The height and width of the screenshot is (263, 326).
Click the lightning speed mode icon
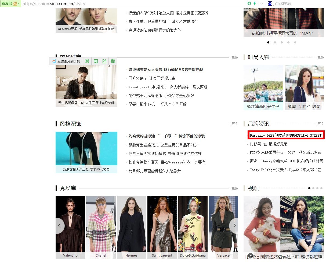[255, 3]
